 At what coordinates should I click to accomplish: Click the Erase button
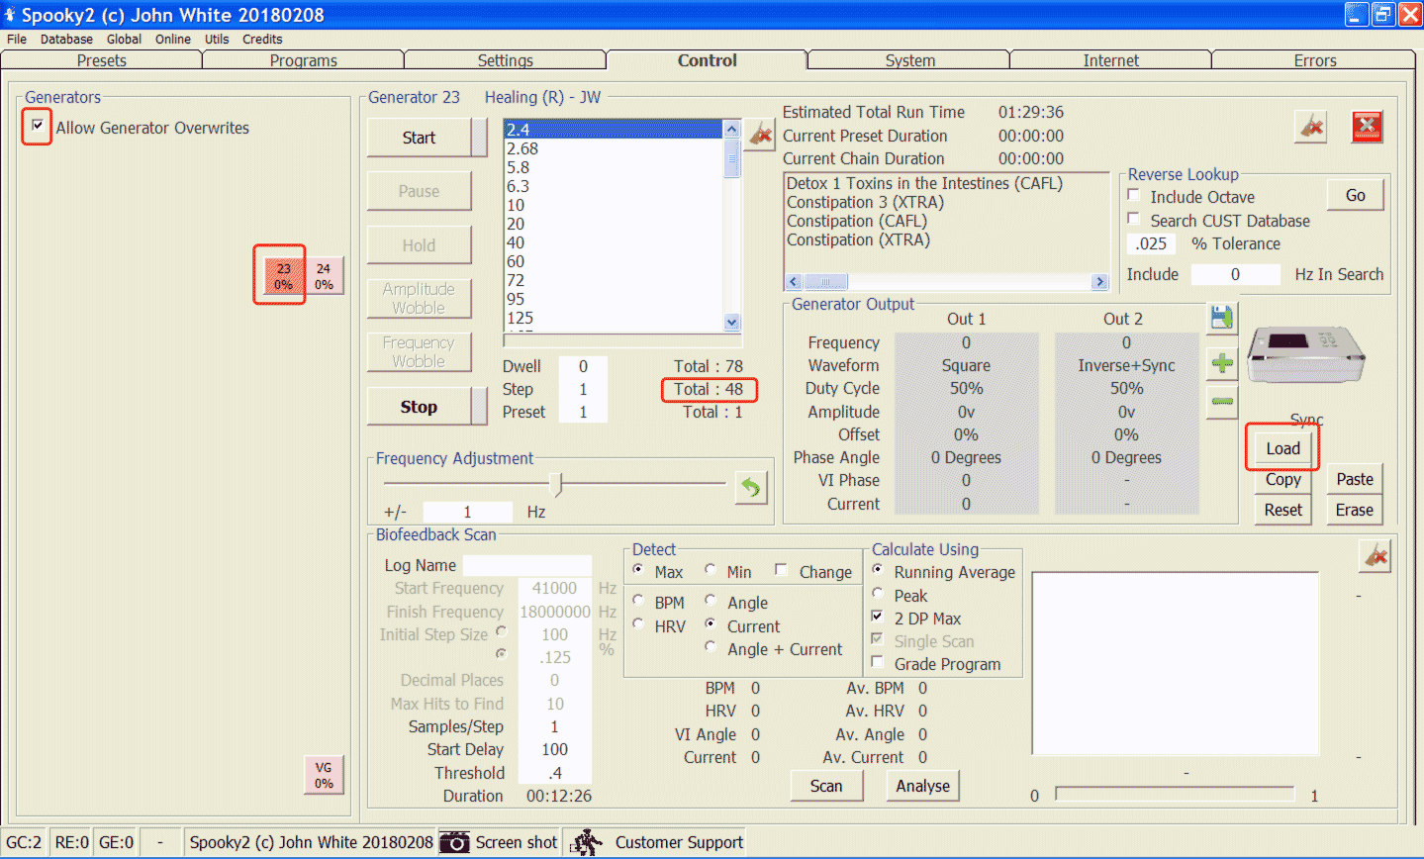pyautogui.click(x=1355, y=510)
